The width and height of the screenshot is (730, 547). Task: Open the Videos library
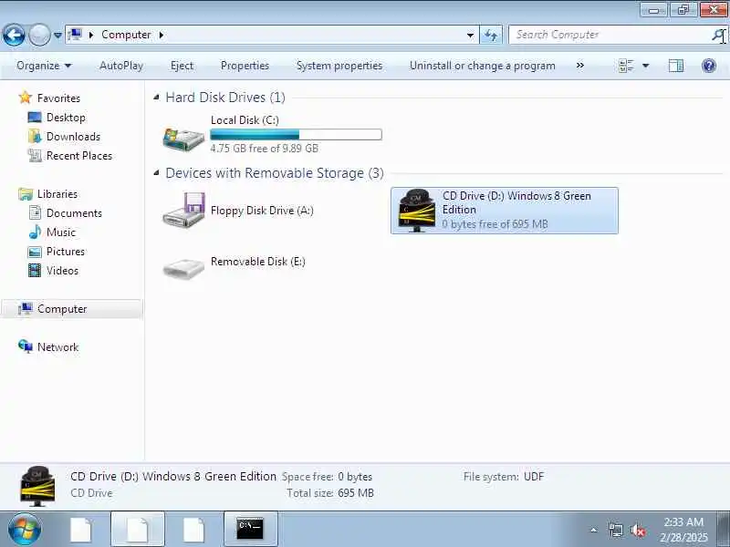[x=62, y=270]
